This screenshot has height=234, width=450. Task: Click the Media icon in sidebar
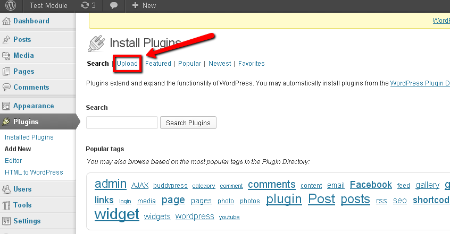(6, 56)
